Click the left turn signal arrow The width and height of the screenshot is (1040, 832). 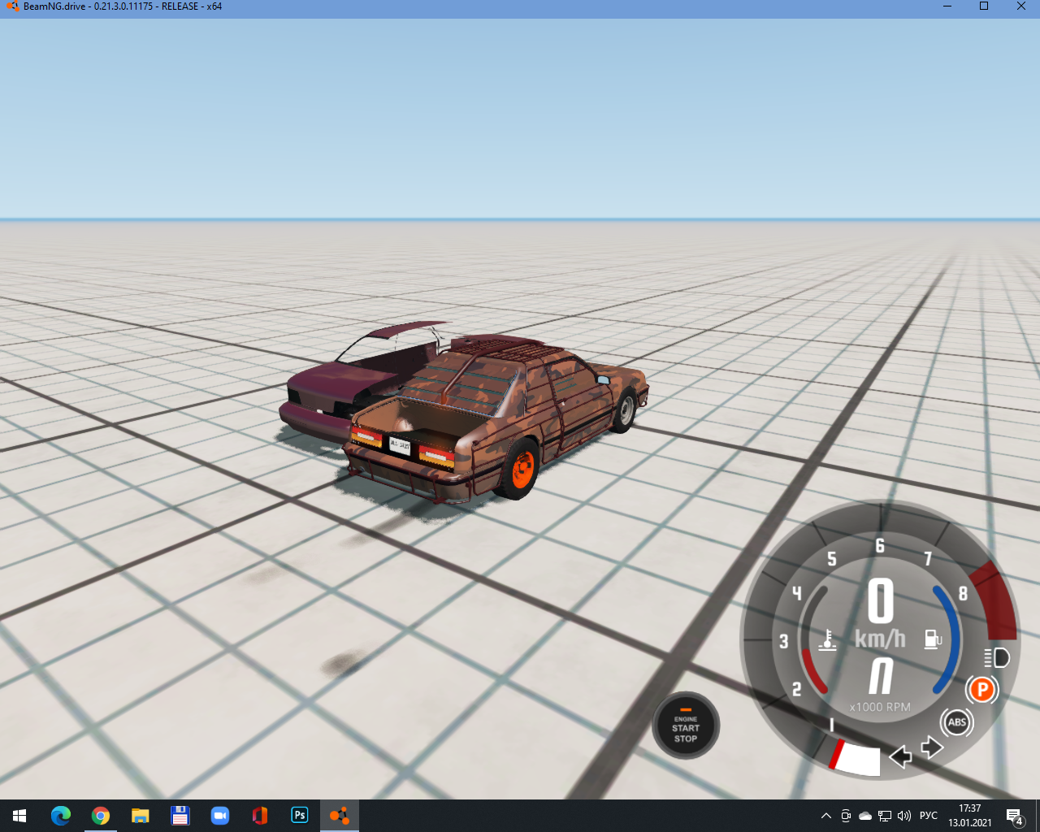click(900, 756)
